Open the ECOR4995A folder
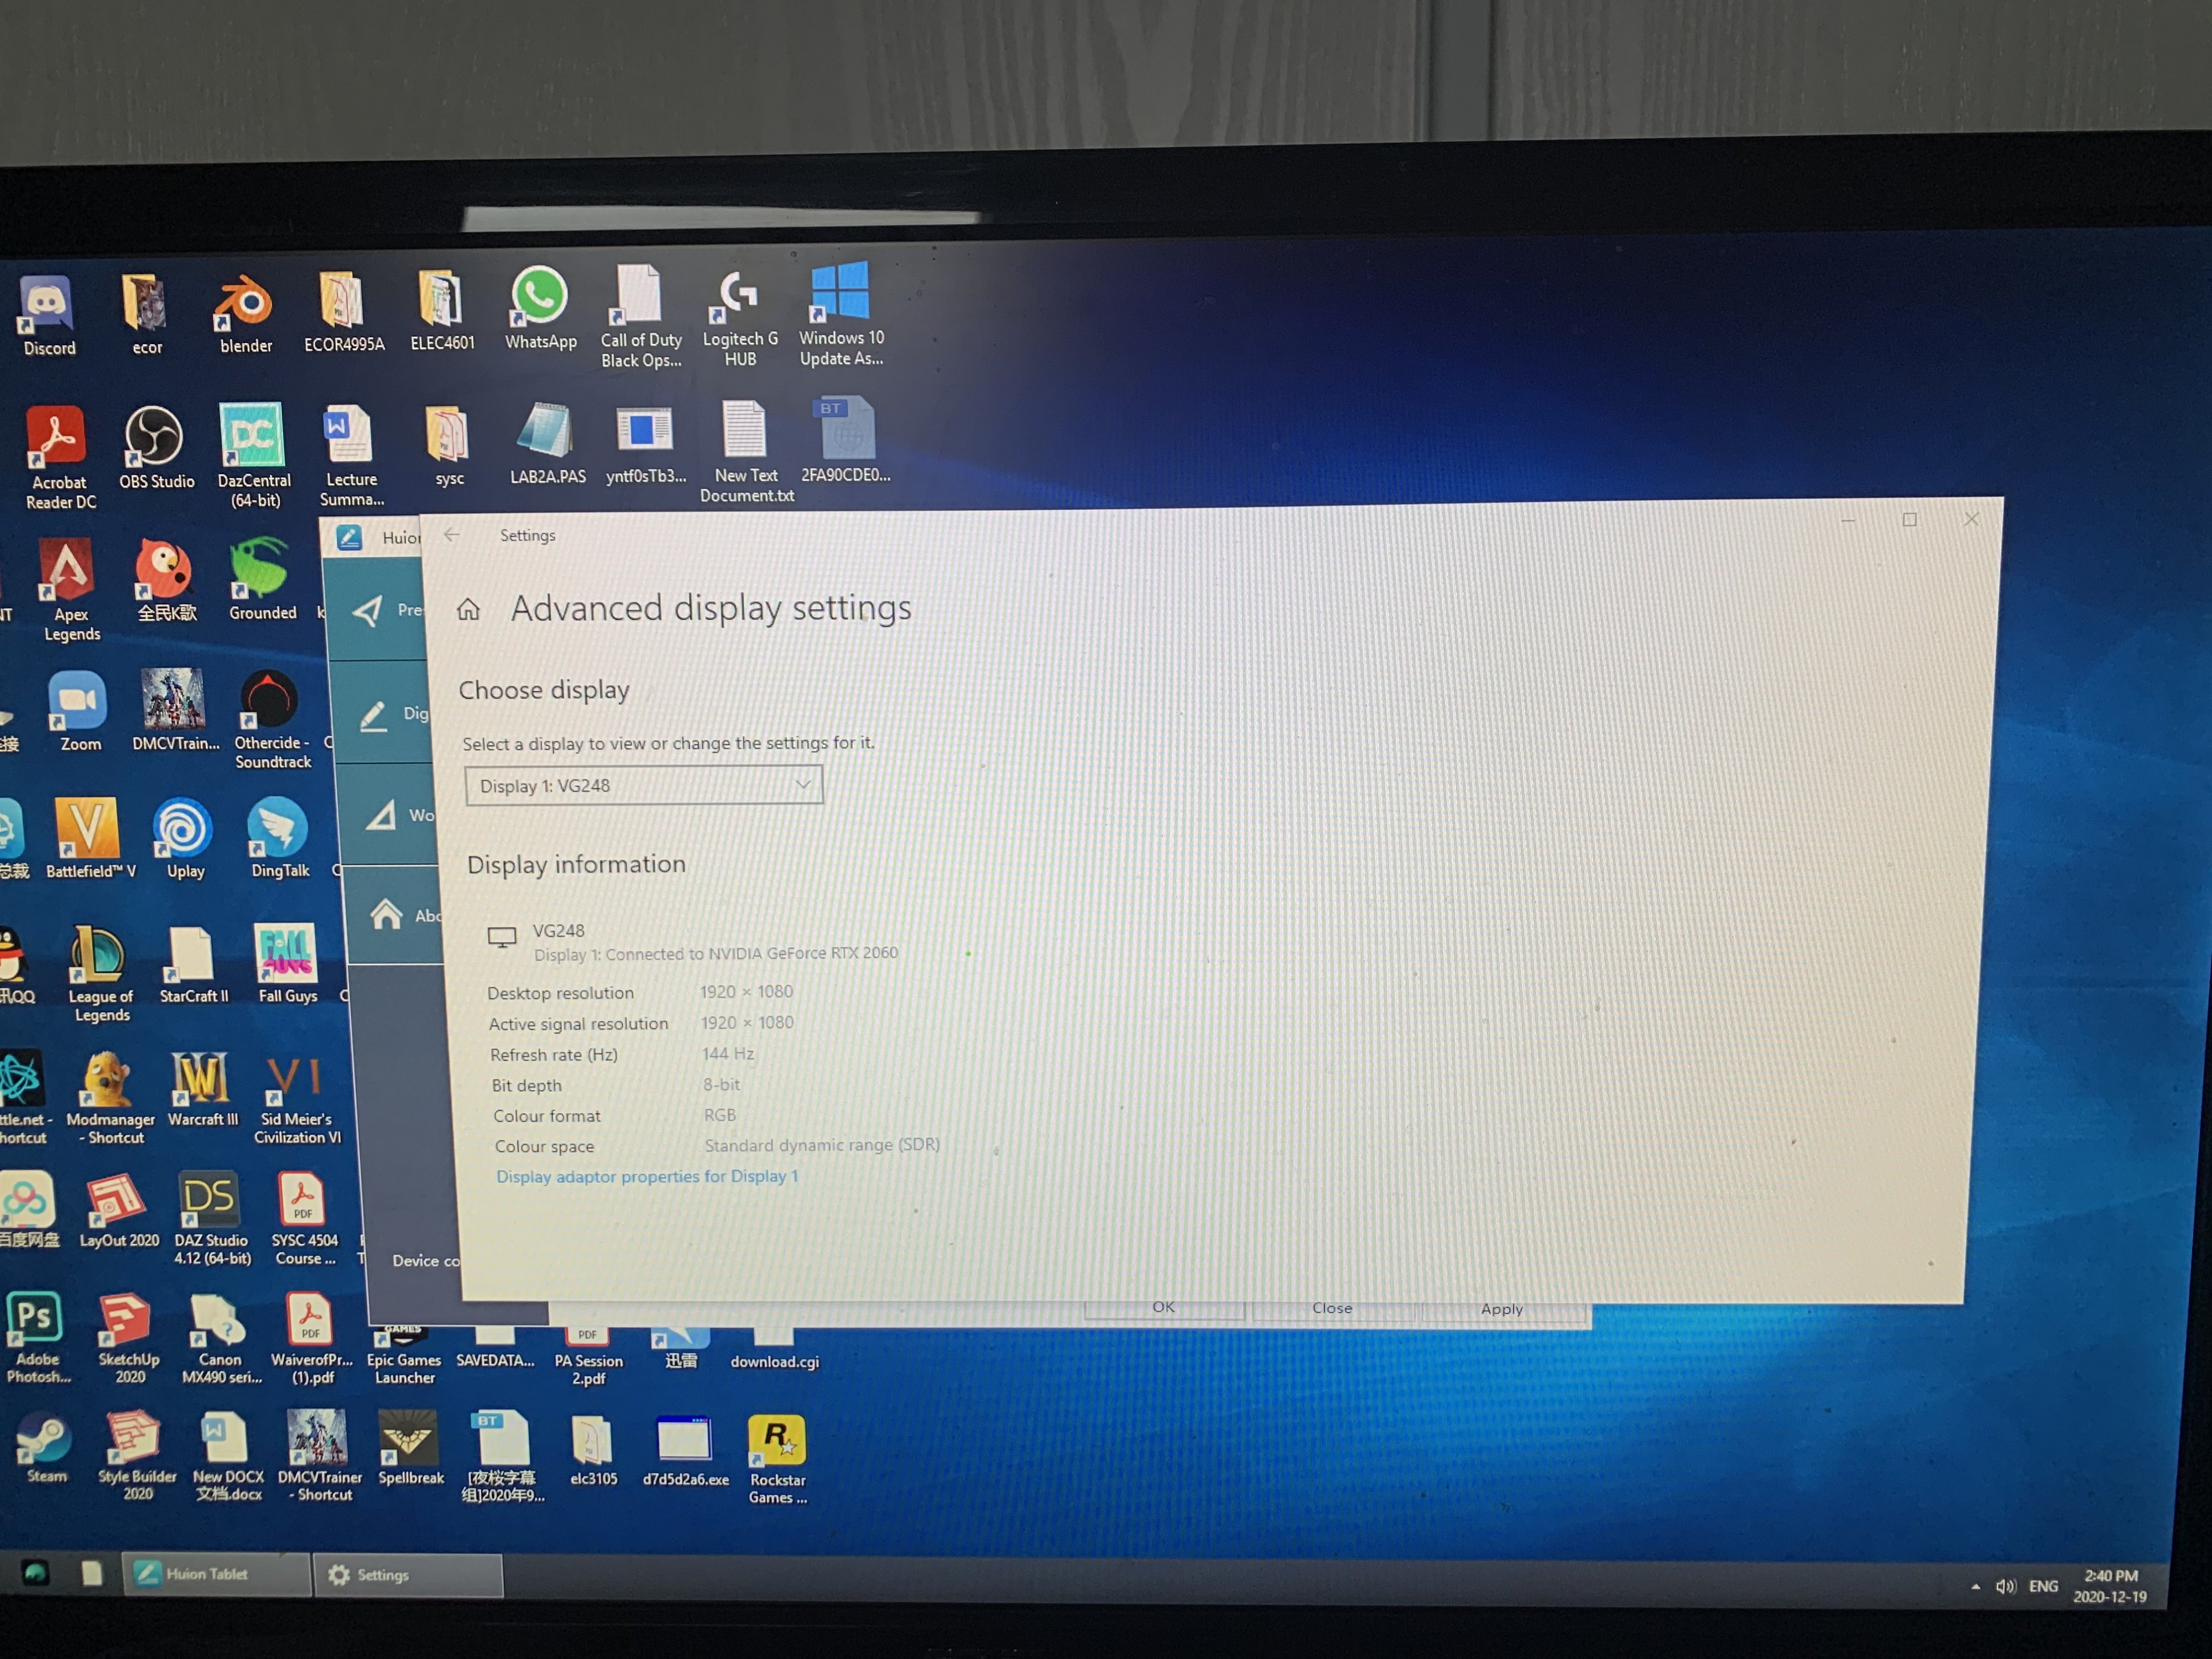The image size is (2212, 1659). coord(343,313)
